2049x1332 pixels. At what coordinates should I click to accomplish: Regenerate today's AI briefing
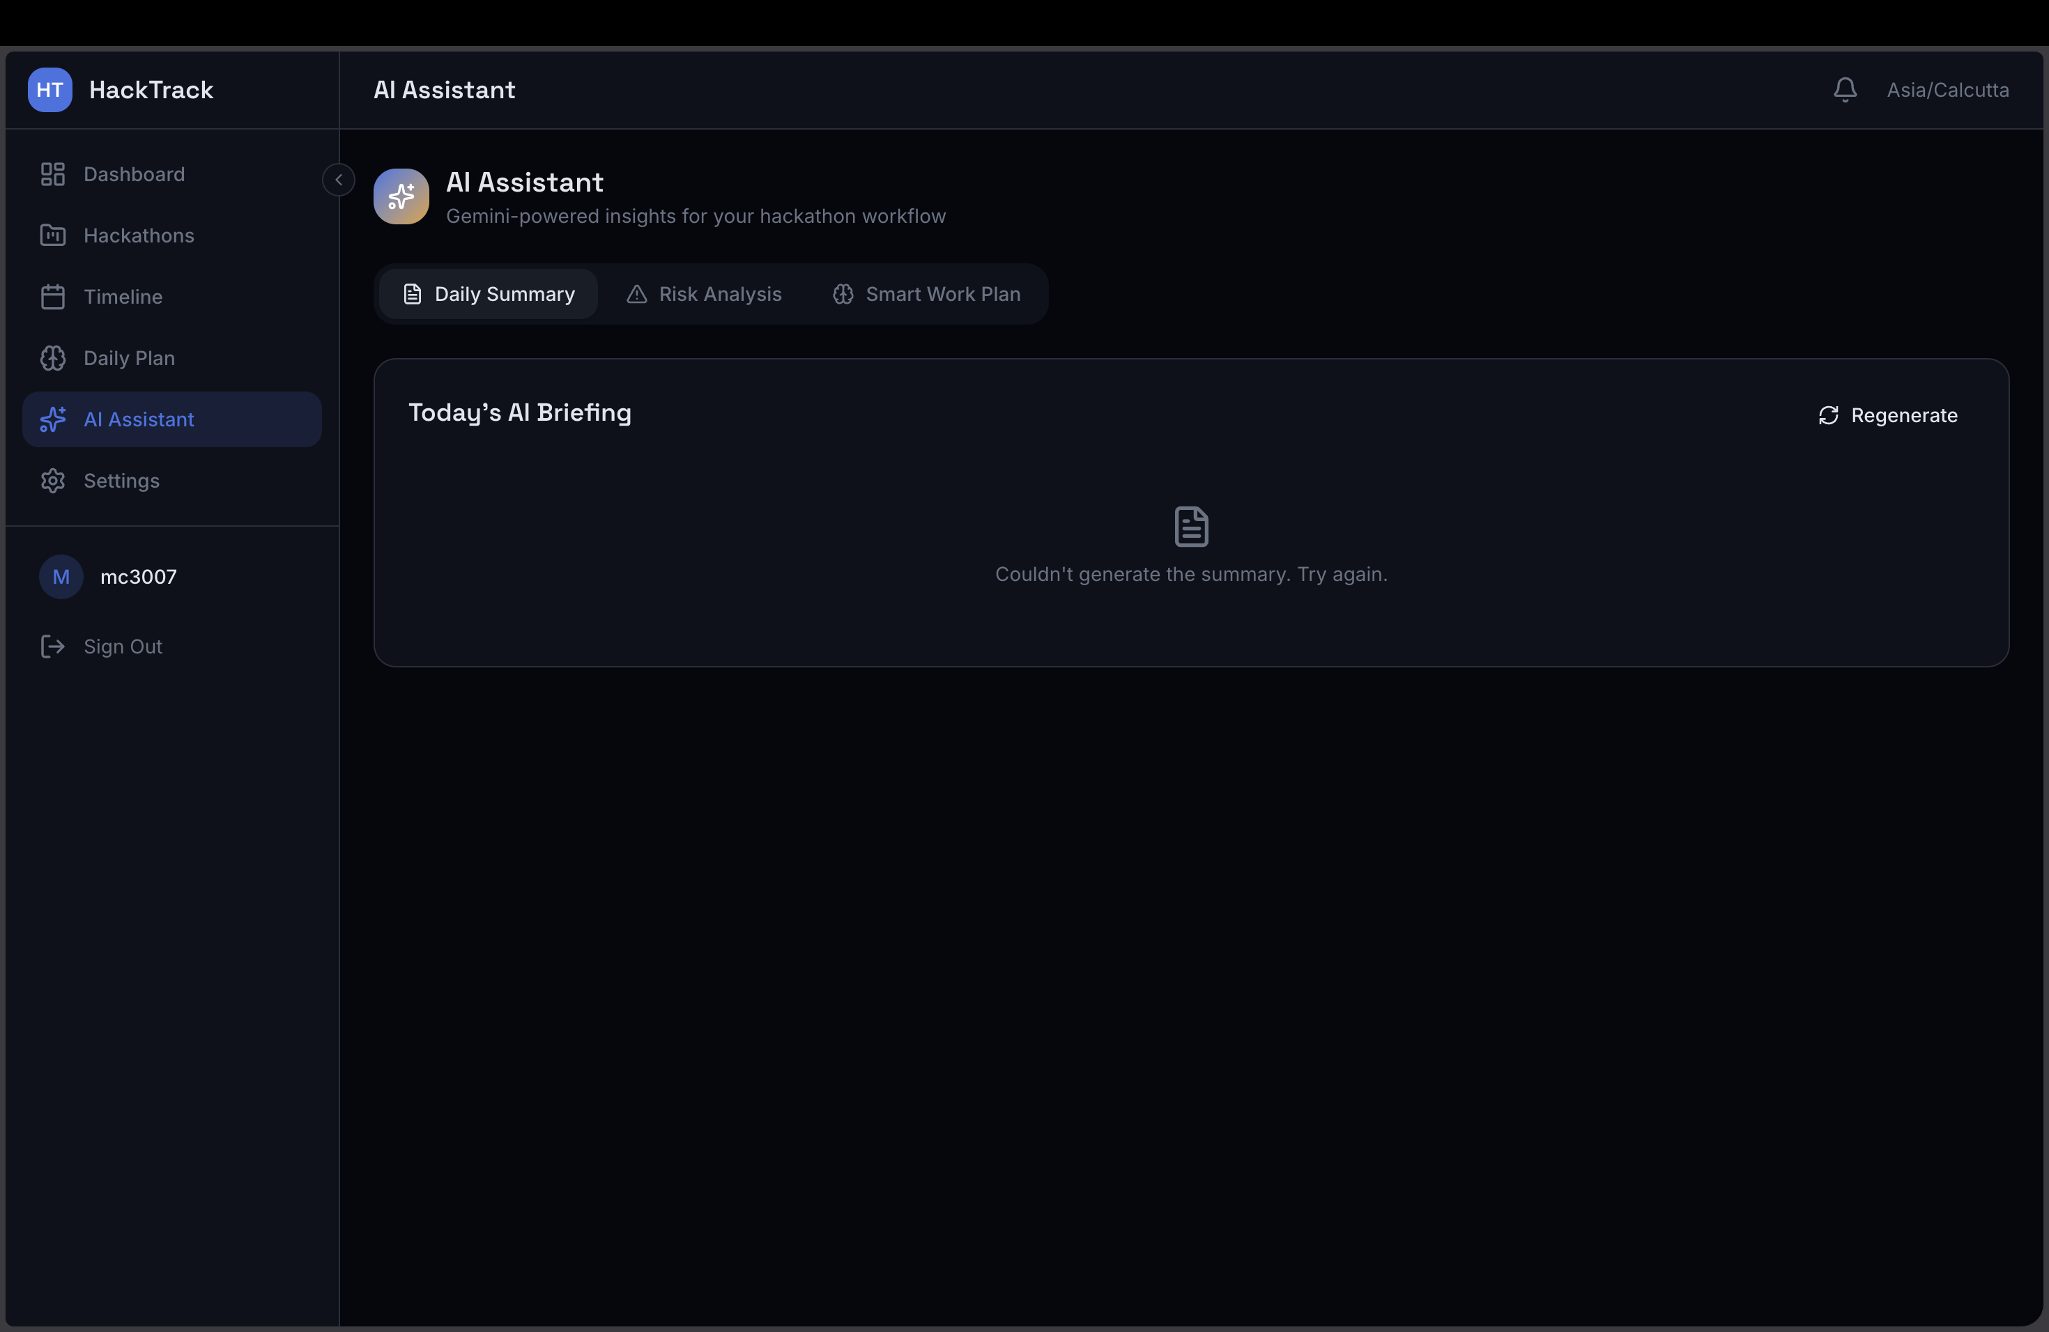click(1888, 416)
